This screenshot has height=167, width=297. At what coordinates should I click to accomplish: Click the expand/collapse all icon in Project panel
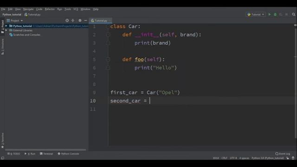click(x=73, y=20)
